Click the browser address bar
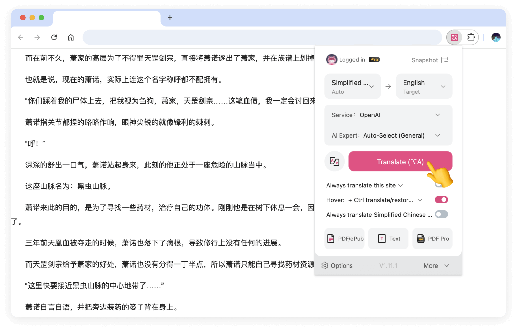The image size is (517, 330). (x=262, y=37)
